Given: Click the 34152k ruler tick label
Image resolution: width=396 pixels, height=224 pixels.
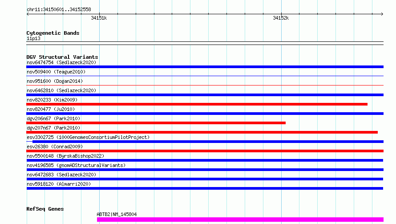Looking at the screenshot, I should 281,18.
